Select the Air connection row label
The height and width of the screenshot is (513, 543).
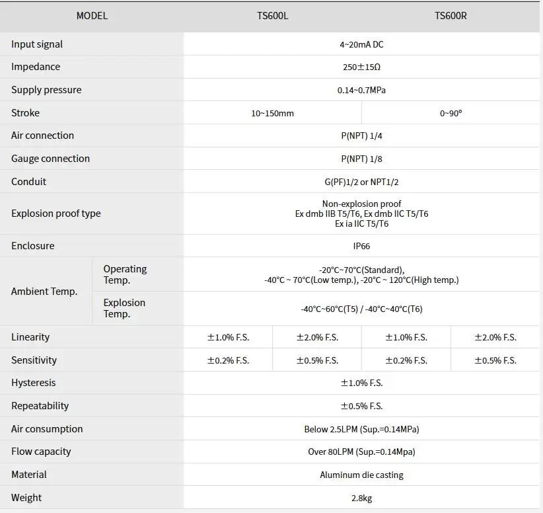click(x=42, y=136)
